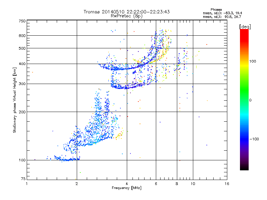Image resolution: width=267 pixels, height=200 pixels.
Task: Click the y-axis '300' tick label
Action: click(22, 84)
